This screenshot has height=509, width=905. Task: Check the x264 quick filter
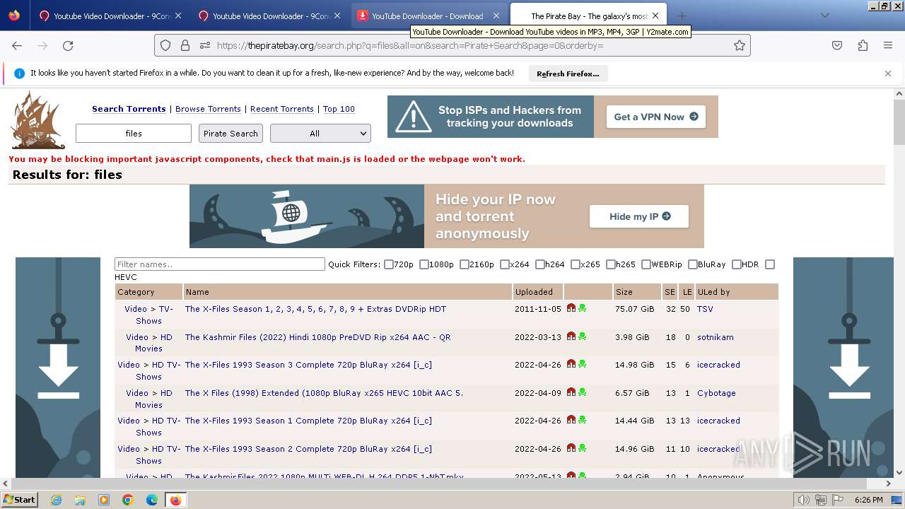pyautogui.click(x=505, y=264)
